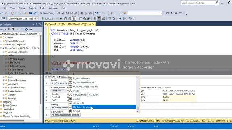Click the IntelliSense list scrollbar thumb
This screenshot has height=130, width=232.
pos(138,108)
